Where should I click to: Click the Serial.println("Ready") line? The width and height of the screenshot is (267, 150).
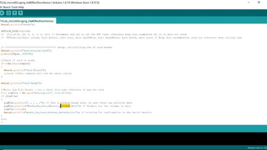[18, 25]
